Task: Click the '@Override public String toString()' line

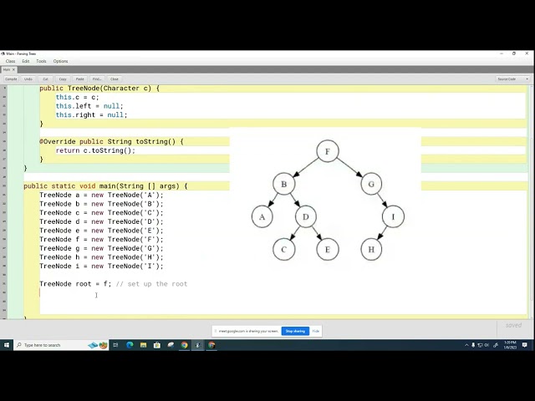Action: point(111,141)
